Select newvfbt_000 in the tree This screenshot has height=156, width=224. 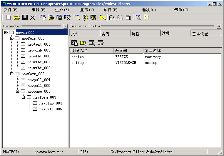[39, 56]
